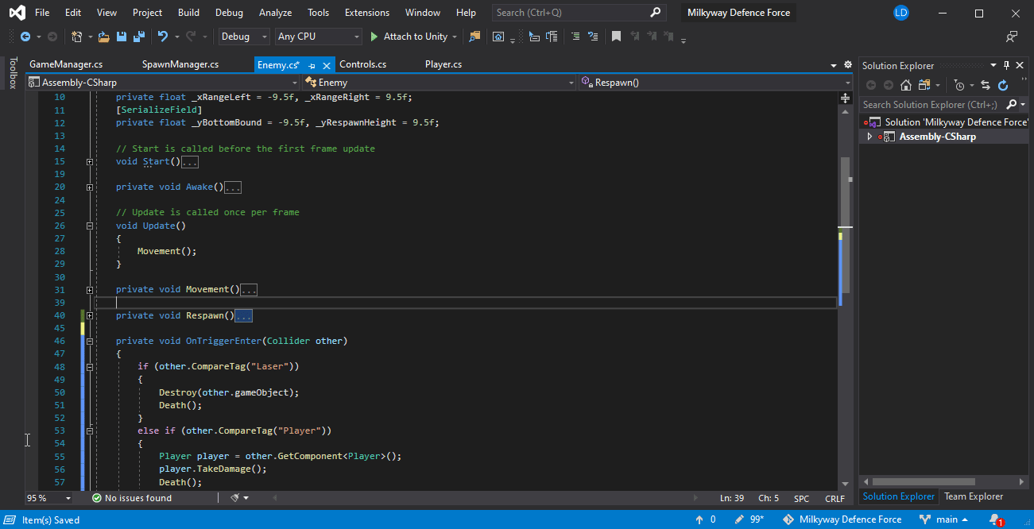Viewport: 1034px width, 529px height.
Task: Switch to the Controls.cs tab
Action: tap(362, 64)
